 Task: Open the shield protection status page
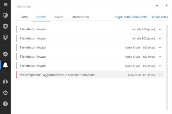pos(5,15)
